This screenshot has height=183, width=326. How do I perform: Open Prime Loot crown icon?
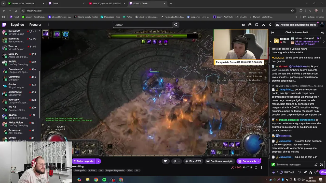[243, 25]
